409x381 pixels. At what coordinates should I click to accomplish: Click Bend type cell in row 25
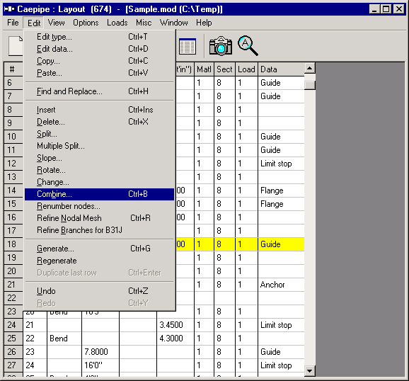(x=64, y=339)
